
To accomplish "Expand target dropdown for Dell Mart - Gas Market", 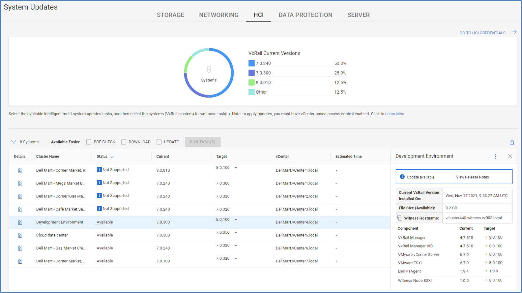I will point(236,246).
